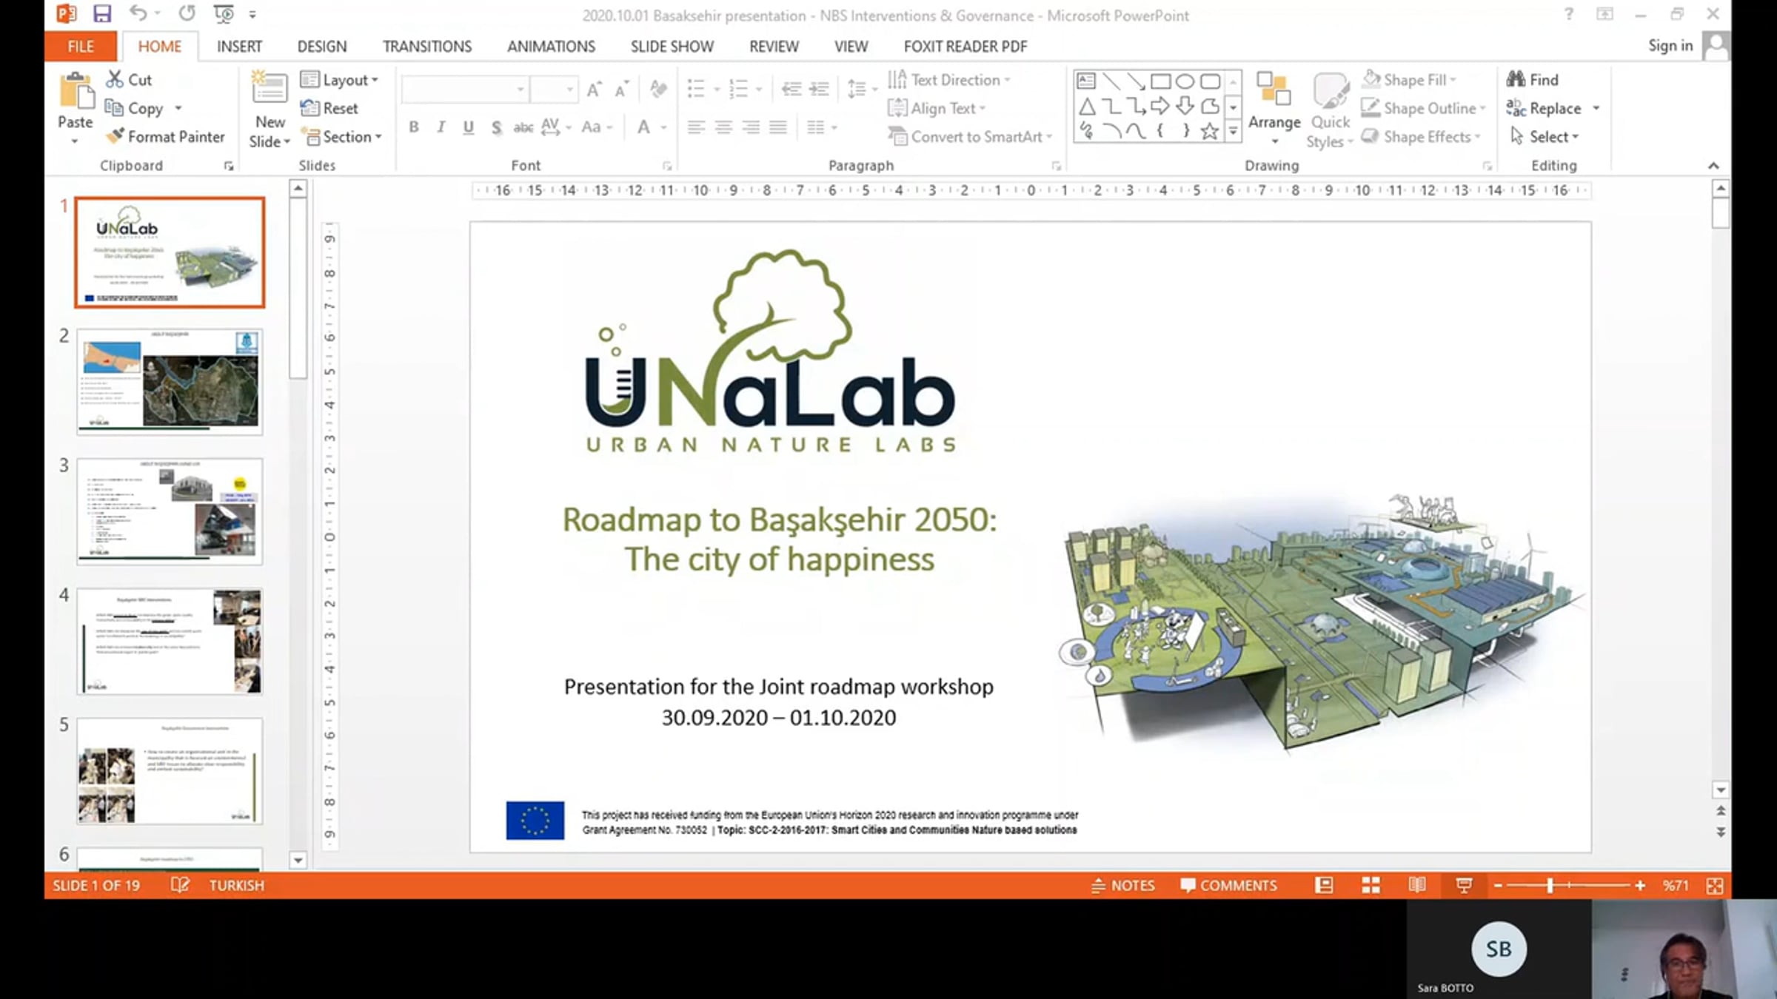This screenshot has width=1777, height=999.
Task: Clear all formatting
Action: pyautogui.click(x=657, y=90)
